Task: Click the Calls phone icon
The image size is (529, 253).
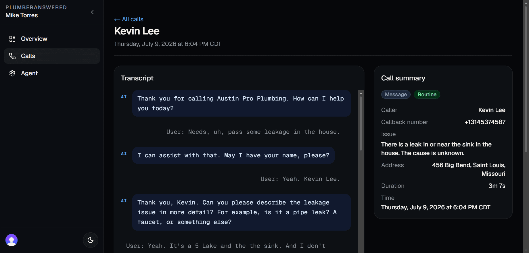Action: [x=12, y=56]
